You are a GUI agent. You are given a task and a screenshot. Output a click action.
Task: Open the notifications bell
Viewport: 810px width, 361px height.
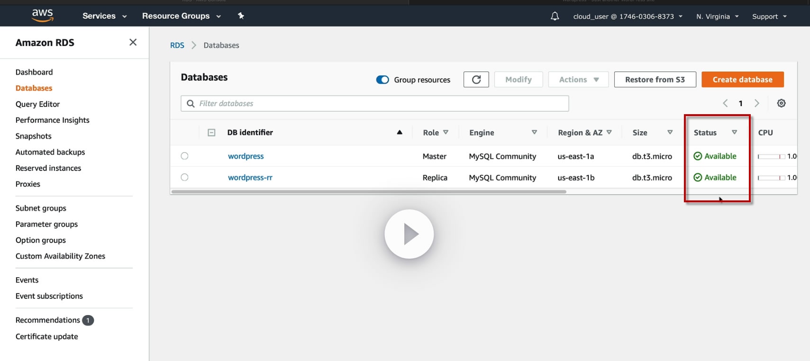pos(555,16)
